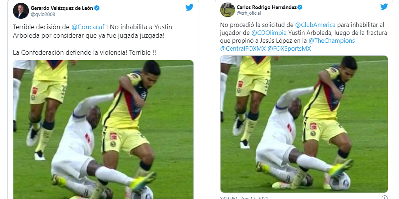Click the name Gerardo Velázquez de León
Viewport: 399px width, 199px height.
[62, 8]
